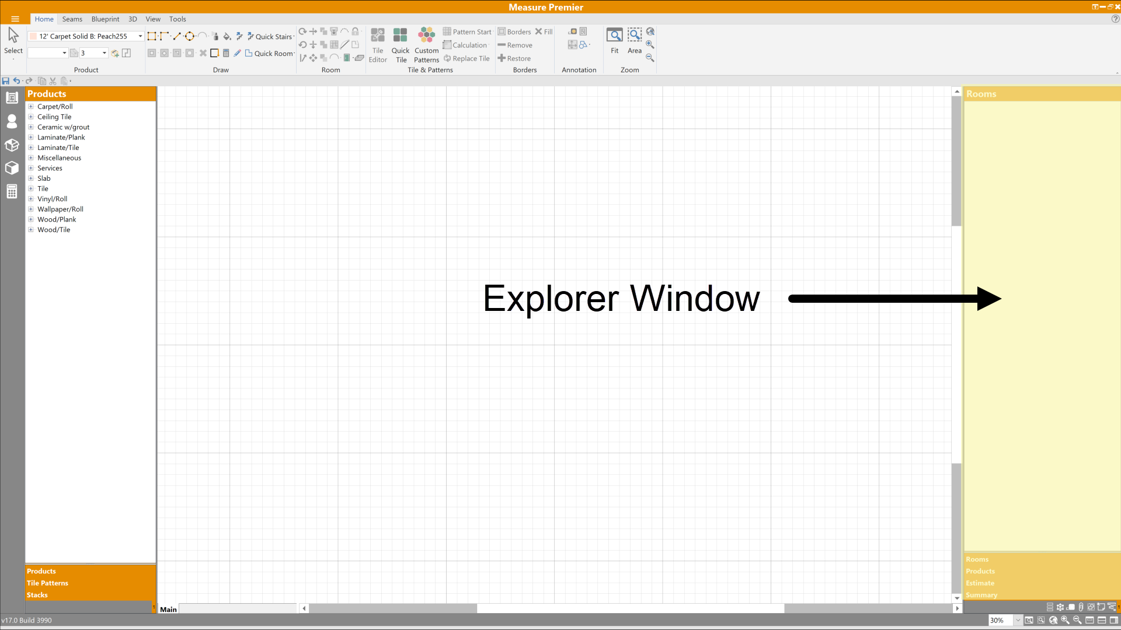Click the undo arrow in quick access bar
The width and height of the screenshot is (1121, 630).
16,81
